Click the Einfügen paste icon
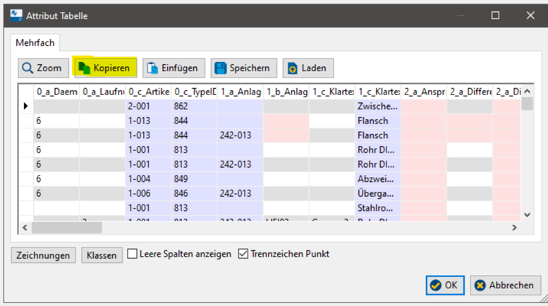The height and width of the screenshot is (306, 548). 152,68
